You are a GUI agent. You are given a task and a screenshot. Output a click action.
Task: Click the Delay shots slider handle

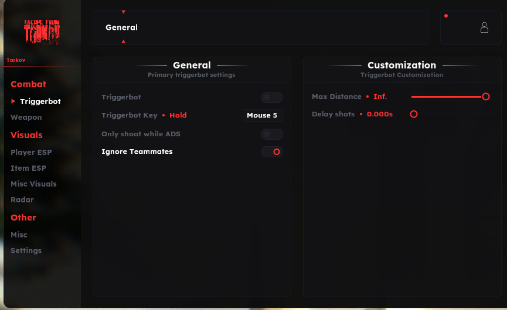(414, 114)
